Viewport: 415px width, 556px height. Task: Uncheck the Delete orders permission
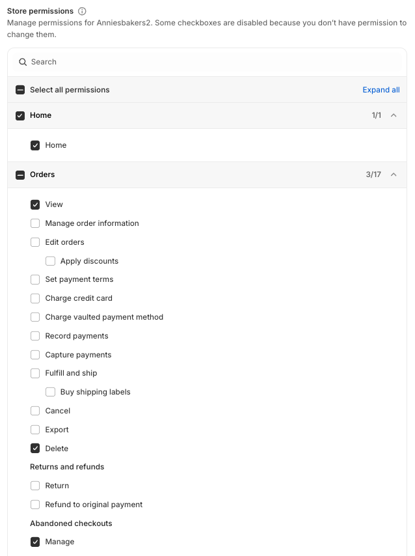click(35, 449)
